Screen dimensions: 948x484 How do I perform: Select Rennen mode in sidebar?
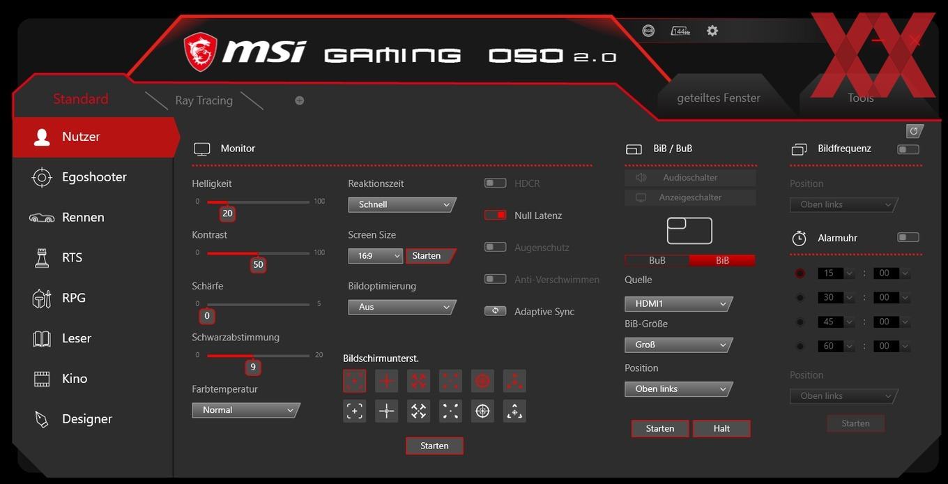click(x=93, y=218)
